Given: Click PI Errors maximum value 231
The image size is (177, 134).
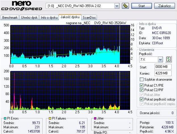Looking at the screenshot, I should click(37, 127).
